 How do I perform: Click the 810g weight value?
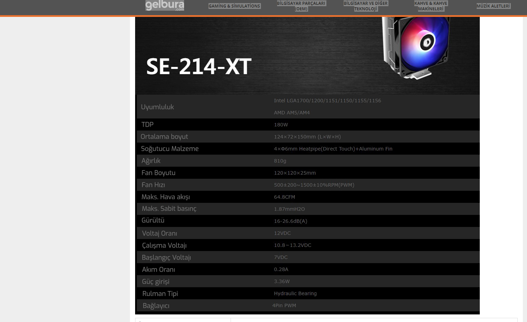click(280, 161)
